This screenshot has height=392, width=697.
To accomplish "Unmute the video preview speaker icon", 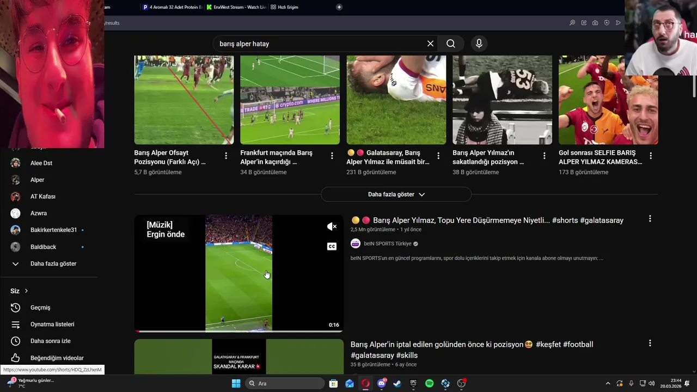I will [x=332, y=226].
